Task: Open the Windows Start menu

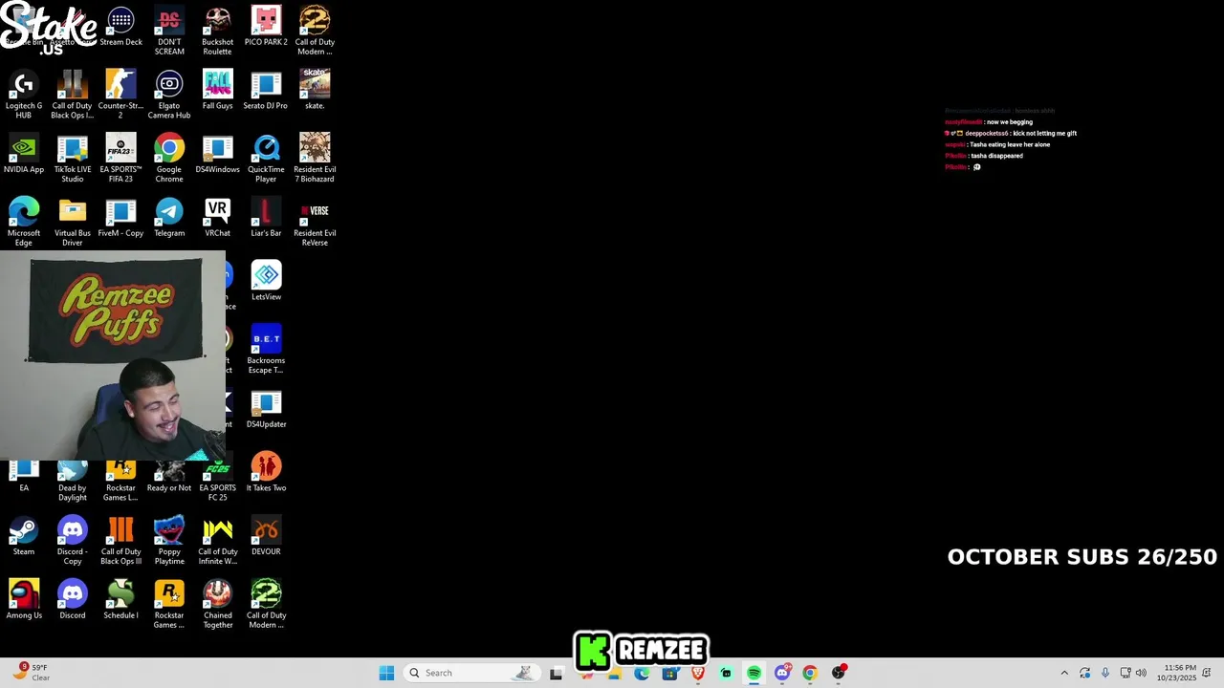Action: click(x=386, y=673)
